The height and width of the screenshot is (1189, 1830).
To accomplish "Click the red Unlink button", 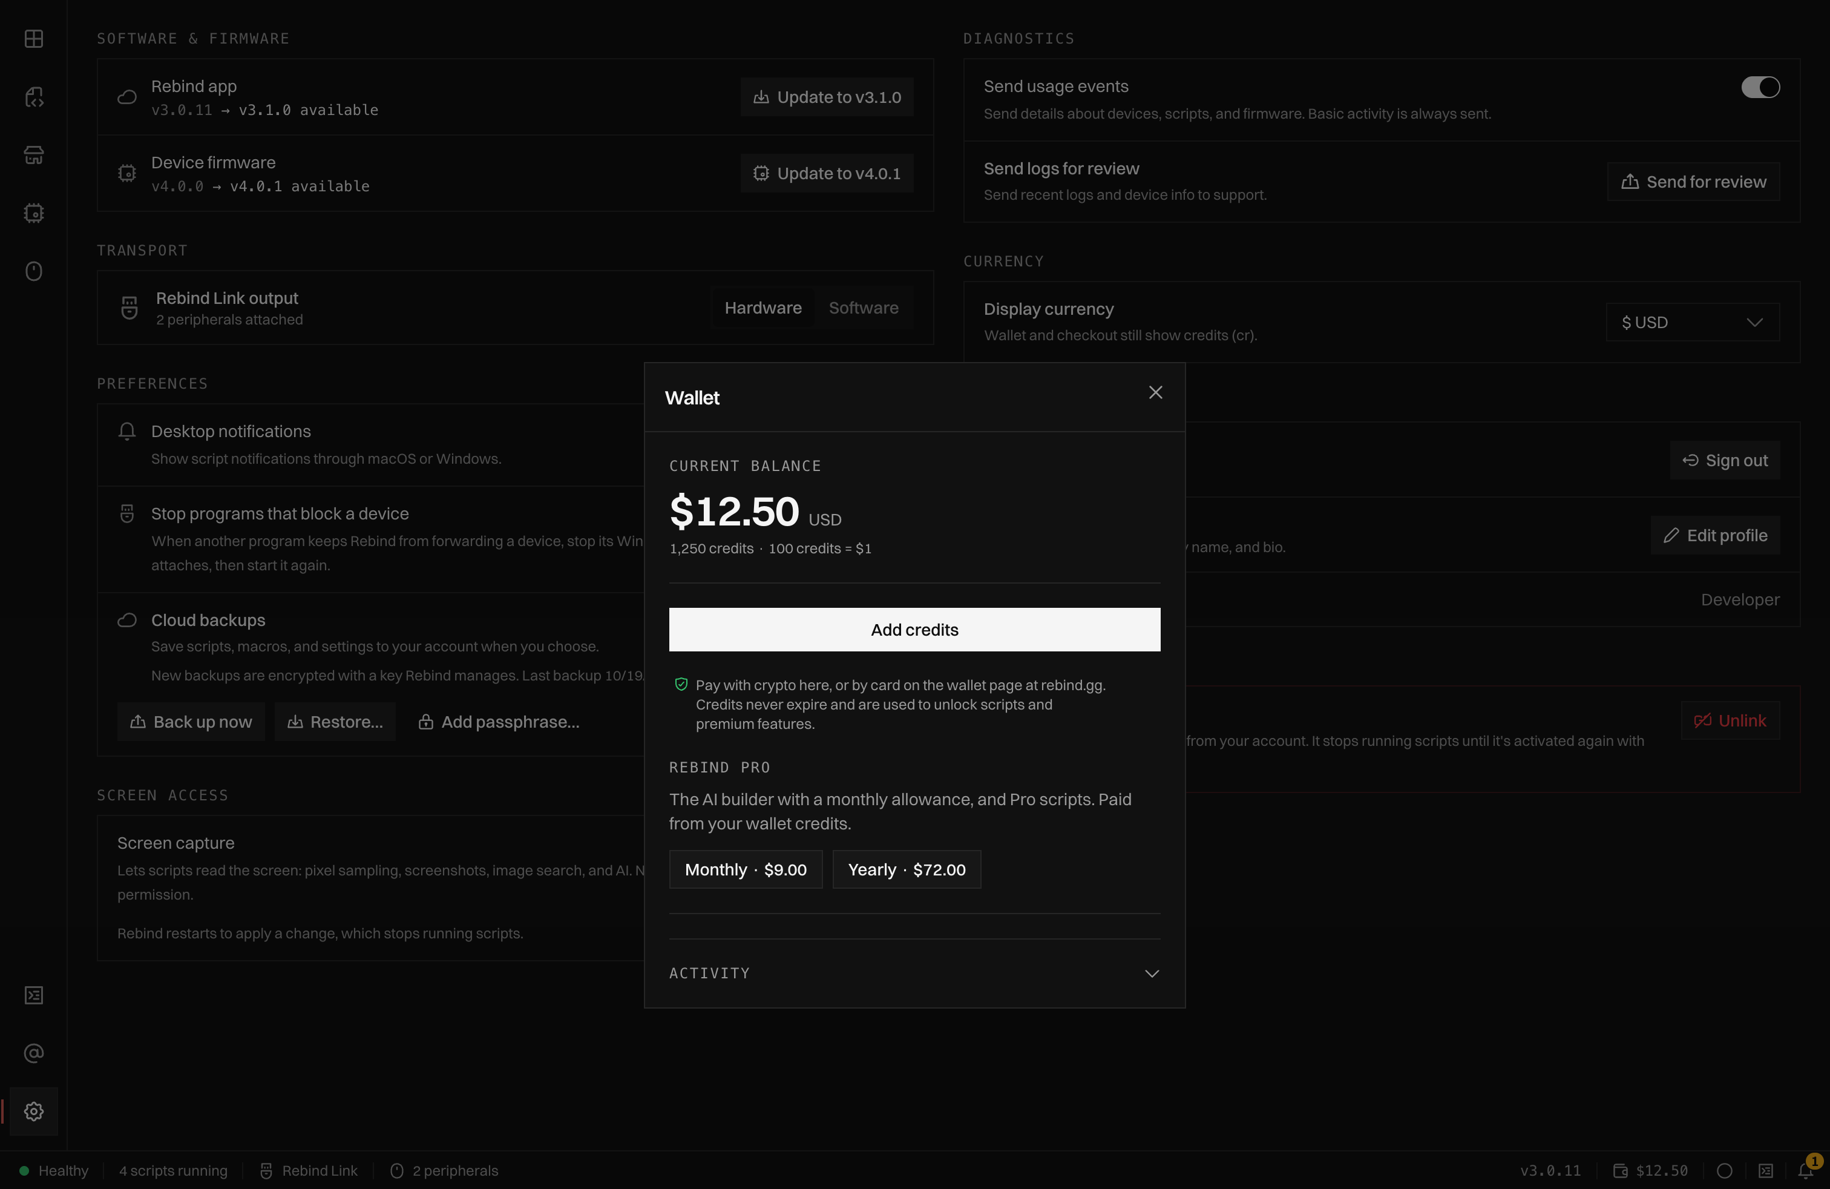I will click(x=1730, y=720).
